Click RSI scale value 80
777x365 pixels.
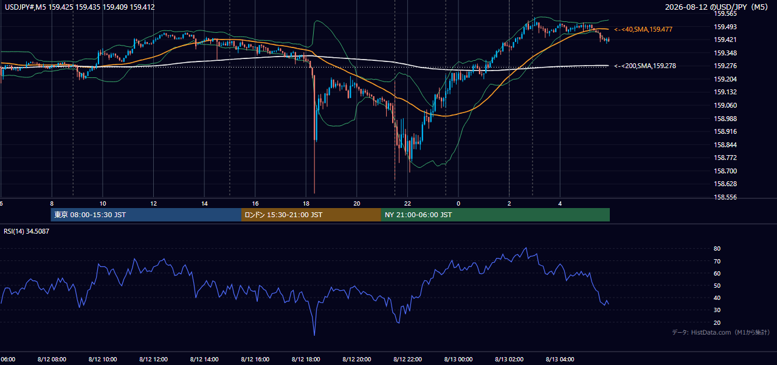click(717, 249)
